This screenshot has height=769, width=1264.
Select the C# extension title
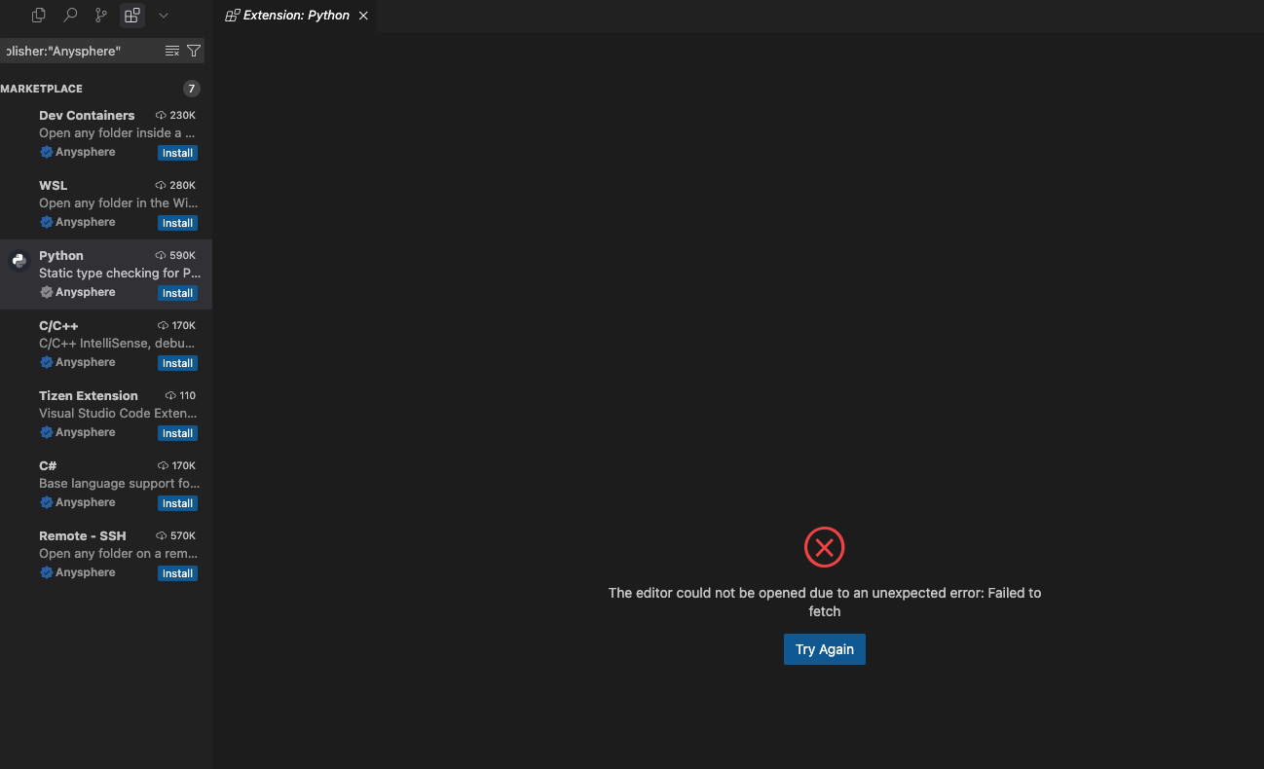(x=48, y=465)
